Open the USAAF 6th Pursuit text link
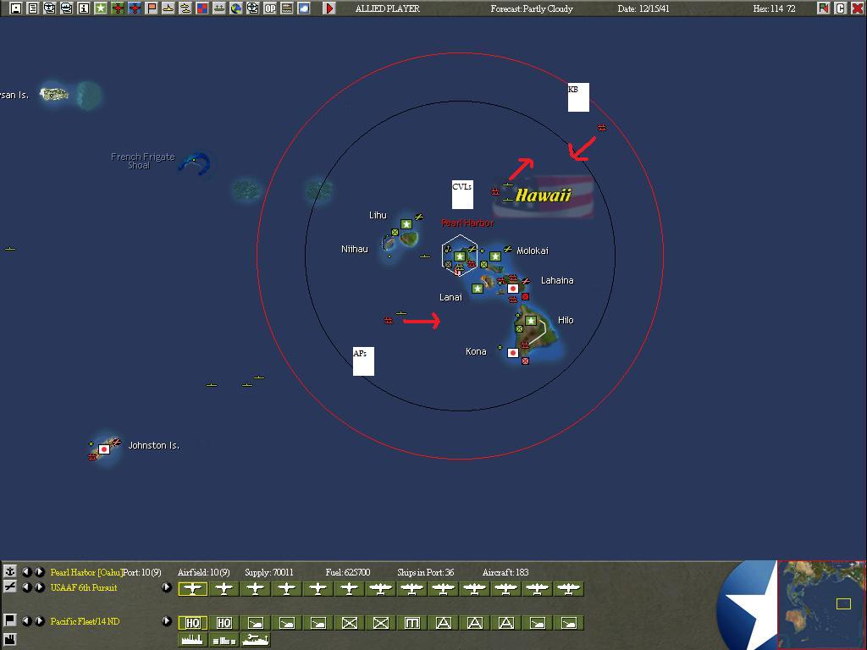This screenshot has height=650, width=867. [84, 587]
